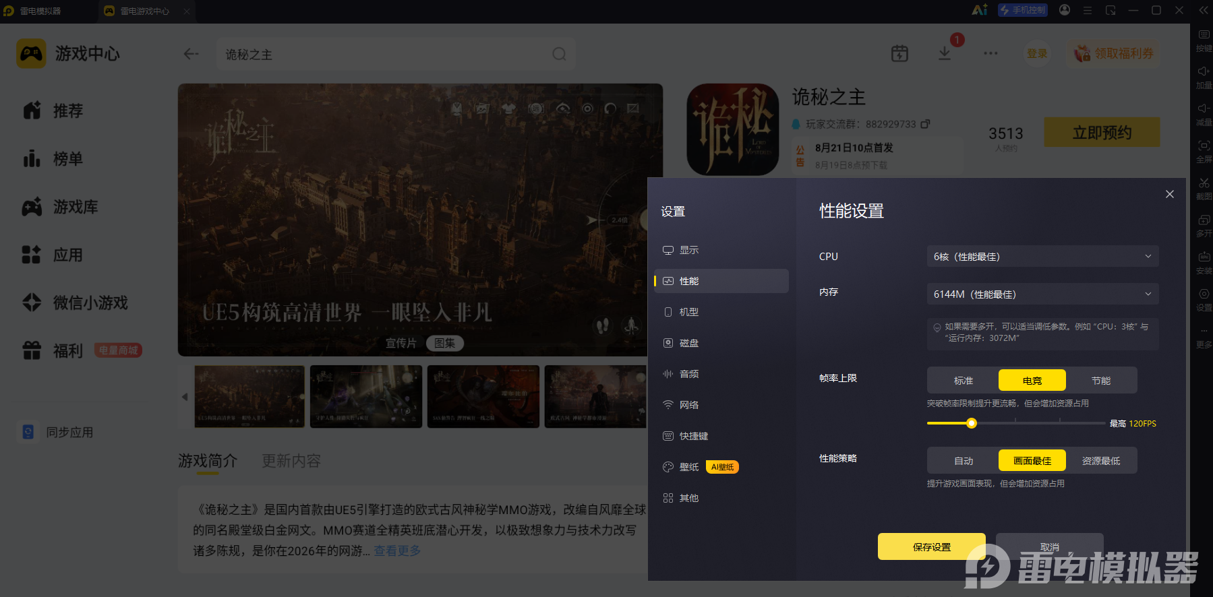Set performance strategy to 自动
Image resolution: width=1213 pixels, height=597 pixels.
[x=964, y=460]
